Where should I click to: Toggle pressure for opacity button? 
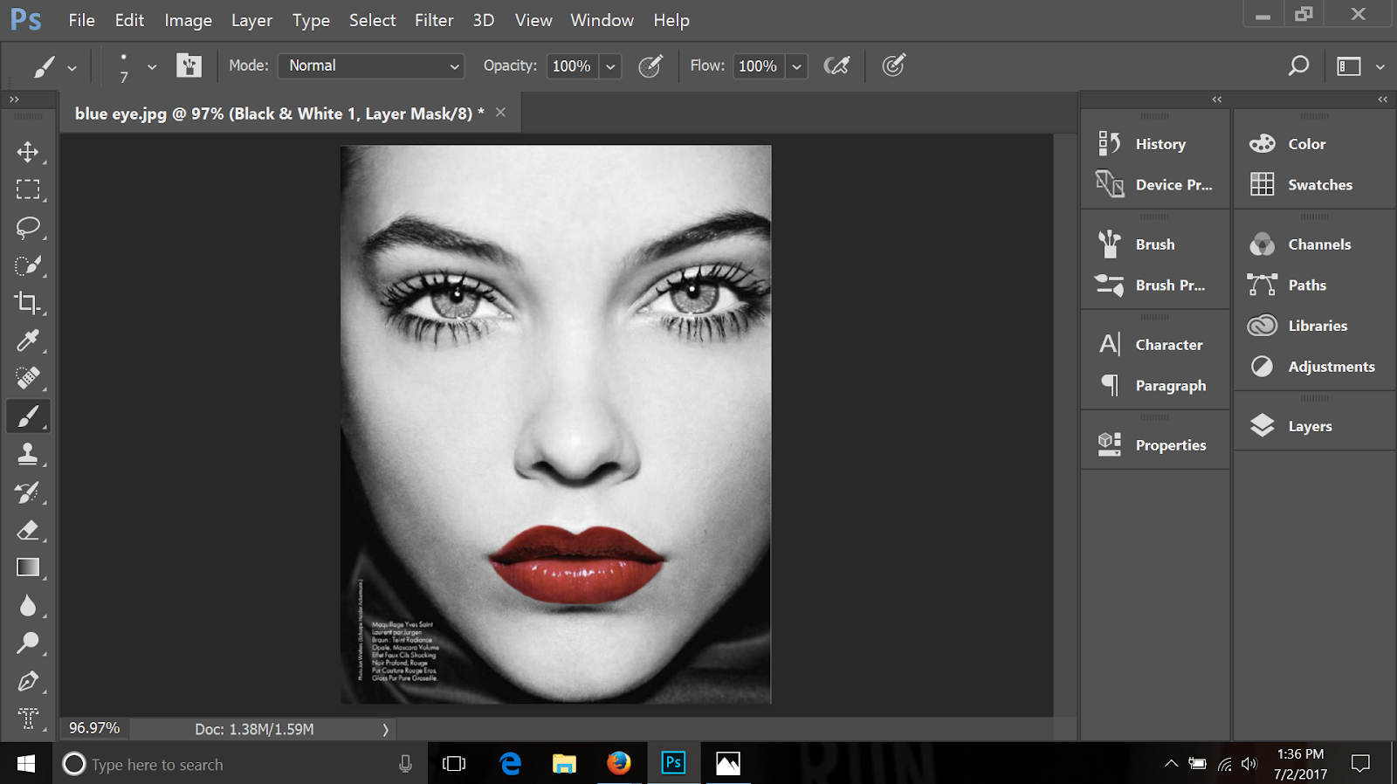(650, 65)
